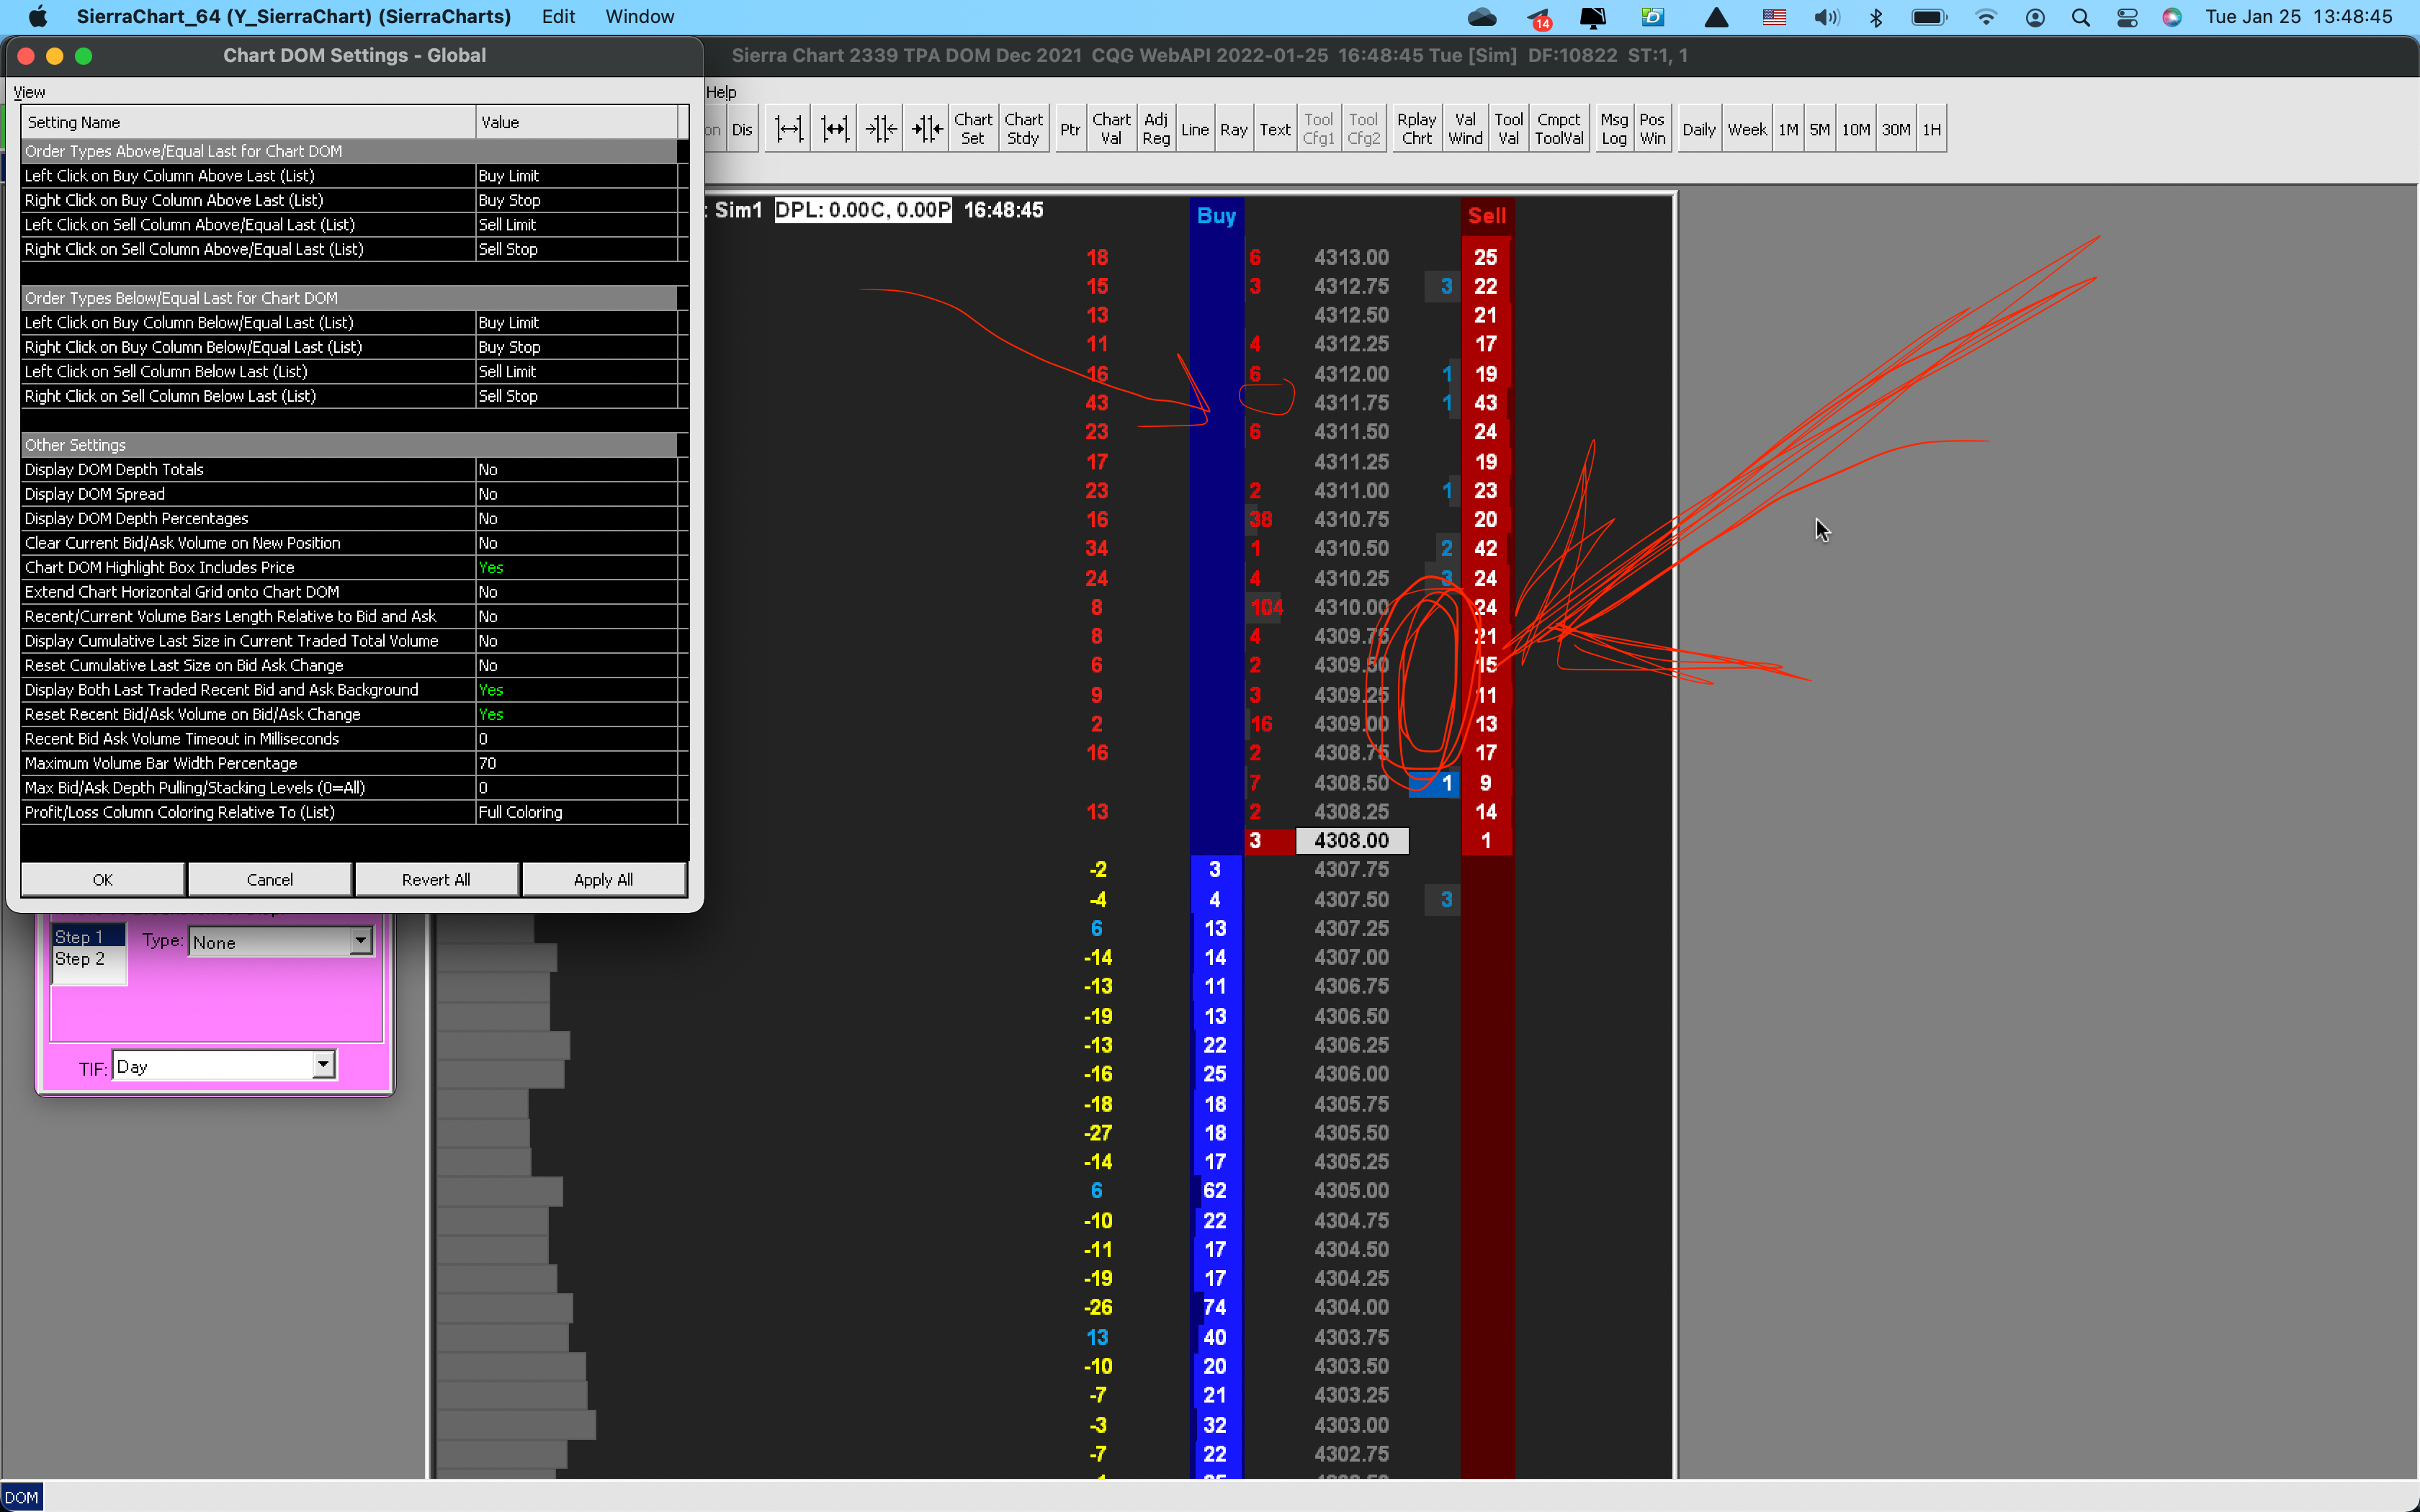Expand the TIF dropdown showing Day
This screenshot has width=2420, height=1512.
(323, 1066)
